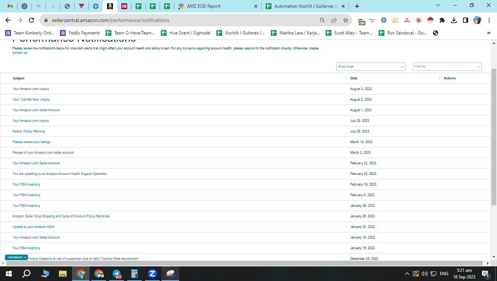Viewport: 497px width, 281px height.
Task: Click the extension icon marked Off
Action: (361, 21)
